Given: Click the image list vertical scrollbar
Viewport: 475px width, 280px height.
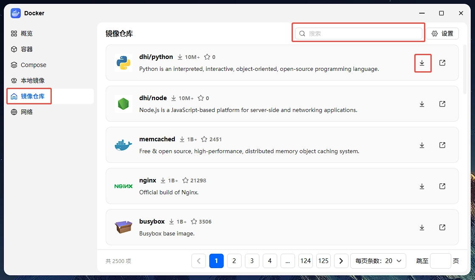Looking at the screenshot, I should coord(465,70).
